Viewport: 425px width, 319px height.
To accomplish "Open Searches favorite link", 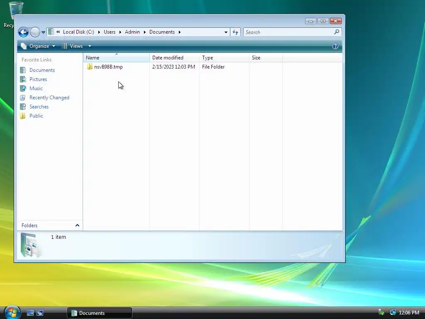I will coord(39,107).
